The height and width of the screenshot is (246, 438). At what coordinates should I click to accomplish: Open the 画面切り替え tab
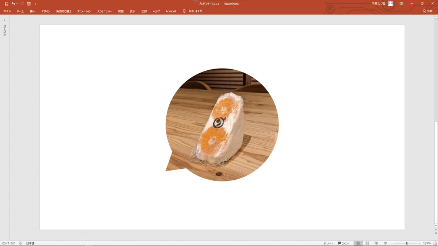click(64, 11)
